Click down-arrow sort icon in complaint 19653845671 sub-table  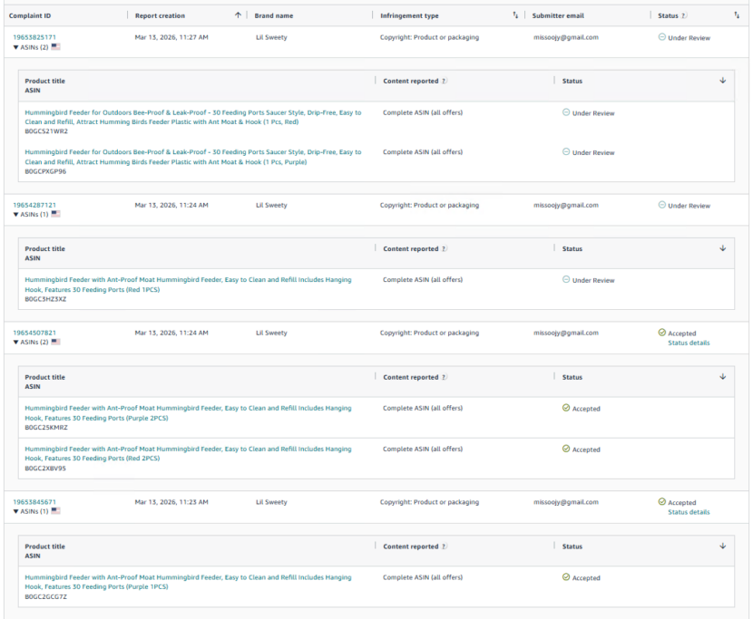(723, 546)
